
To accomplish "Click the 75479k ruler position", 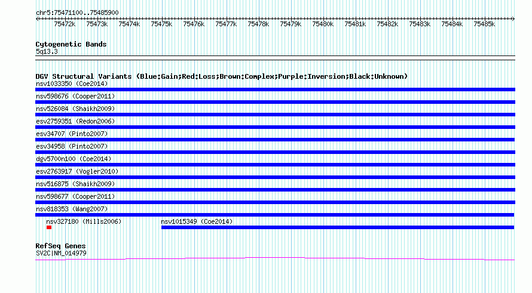I will pos(291,24).
